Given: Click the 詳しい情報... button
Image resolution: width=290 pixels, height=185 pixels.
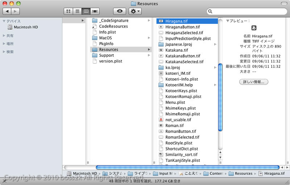Looking at the screenshot, I should pyautogui.click(x=253, y=82).
